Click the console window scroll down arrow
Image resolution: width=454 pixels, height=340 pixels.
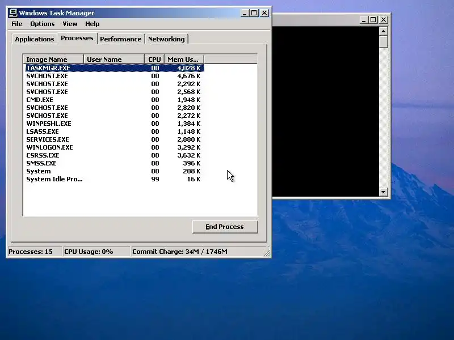[384, 192]
